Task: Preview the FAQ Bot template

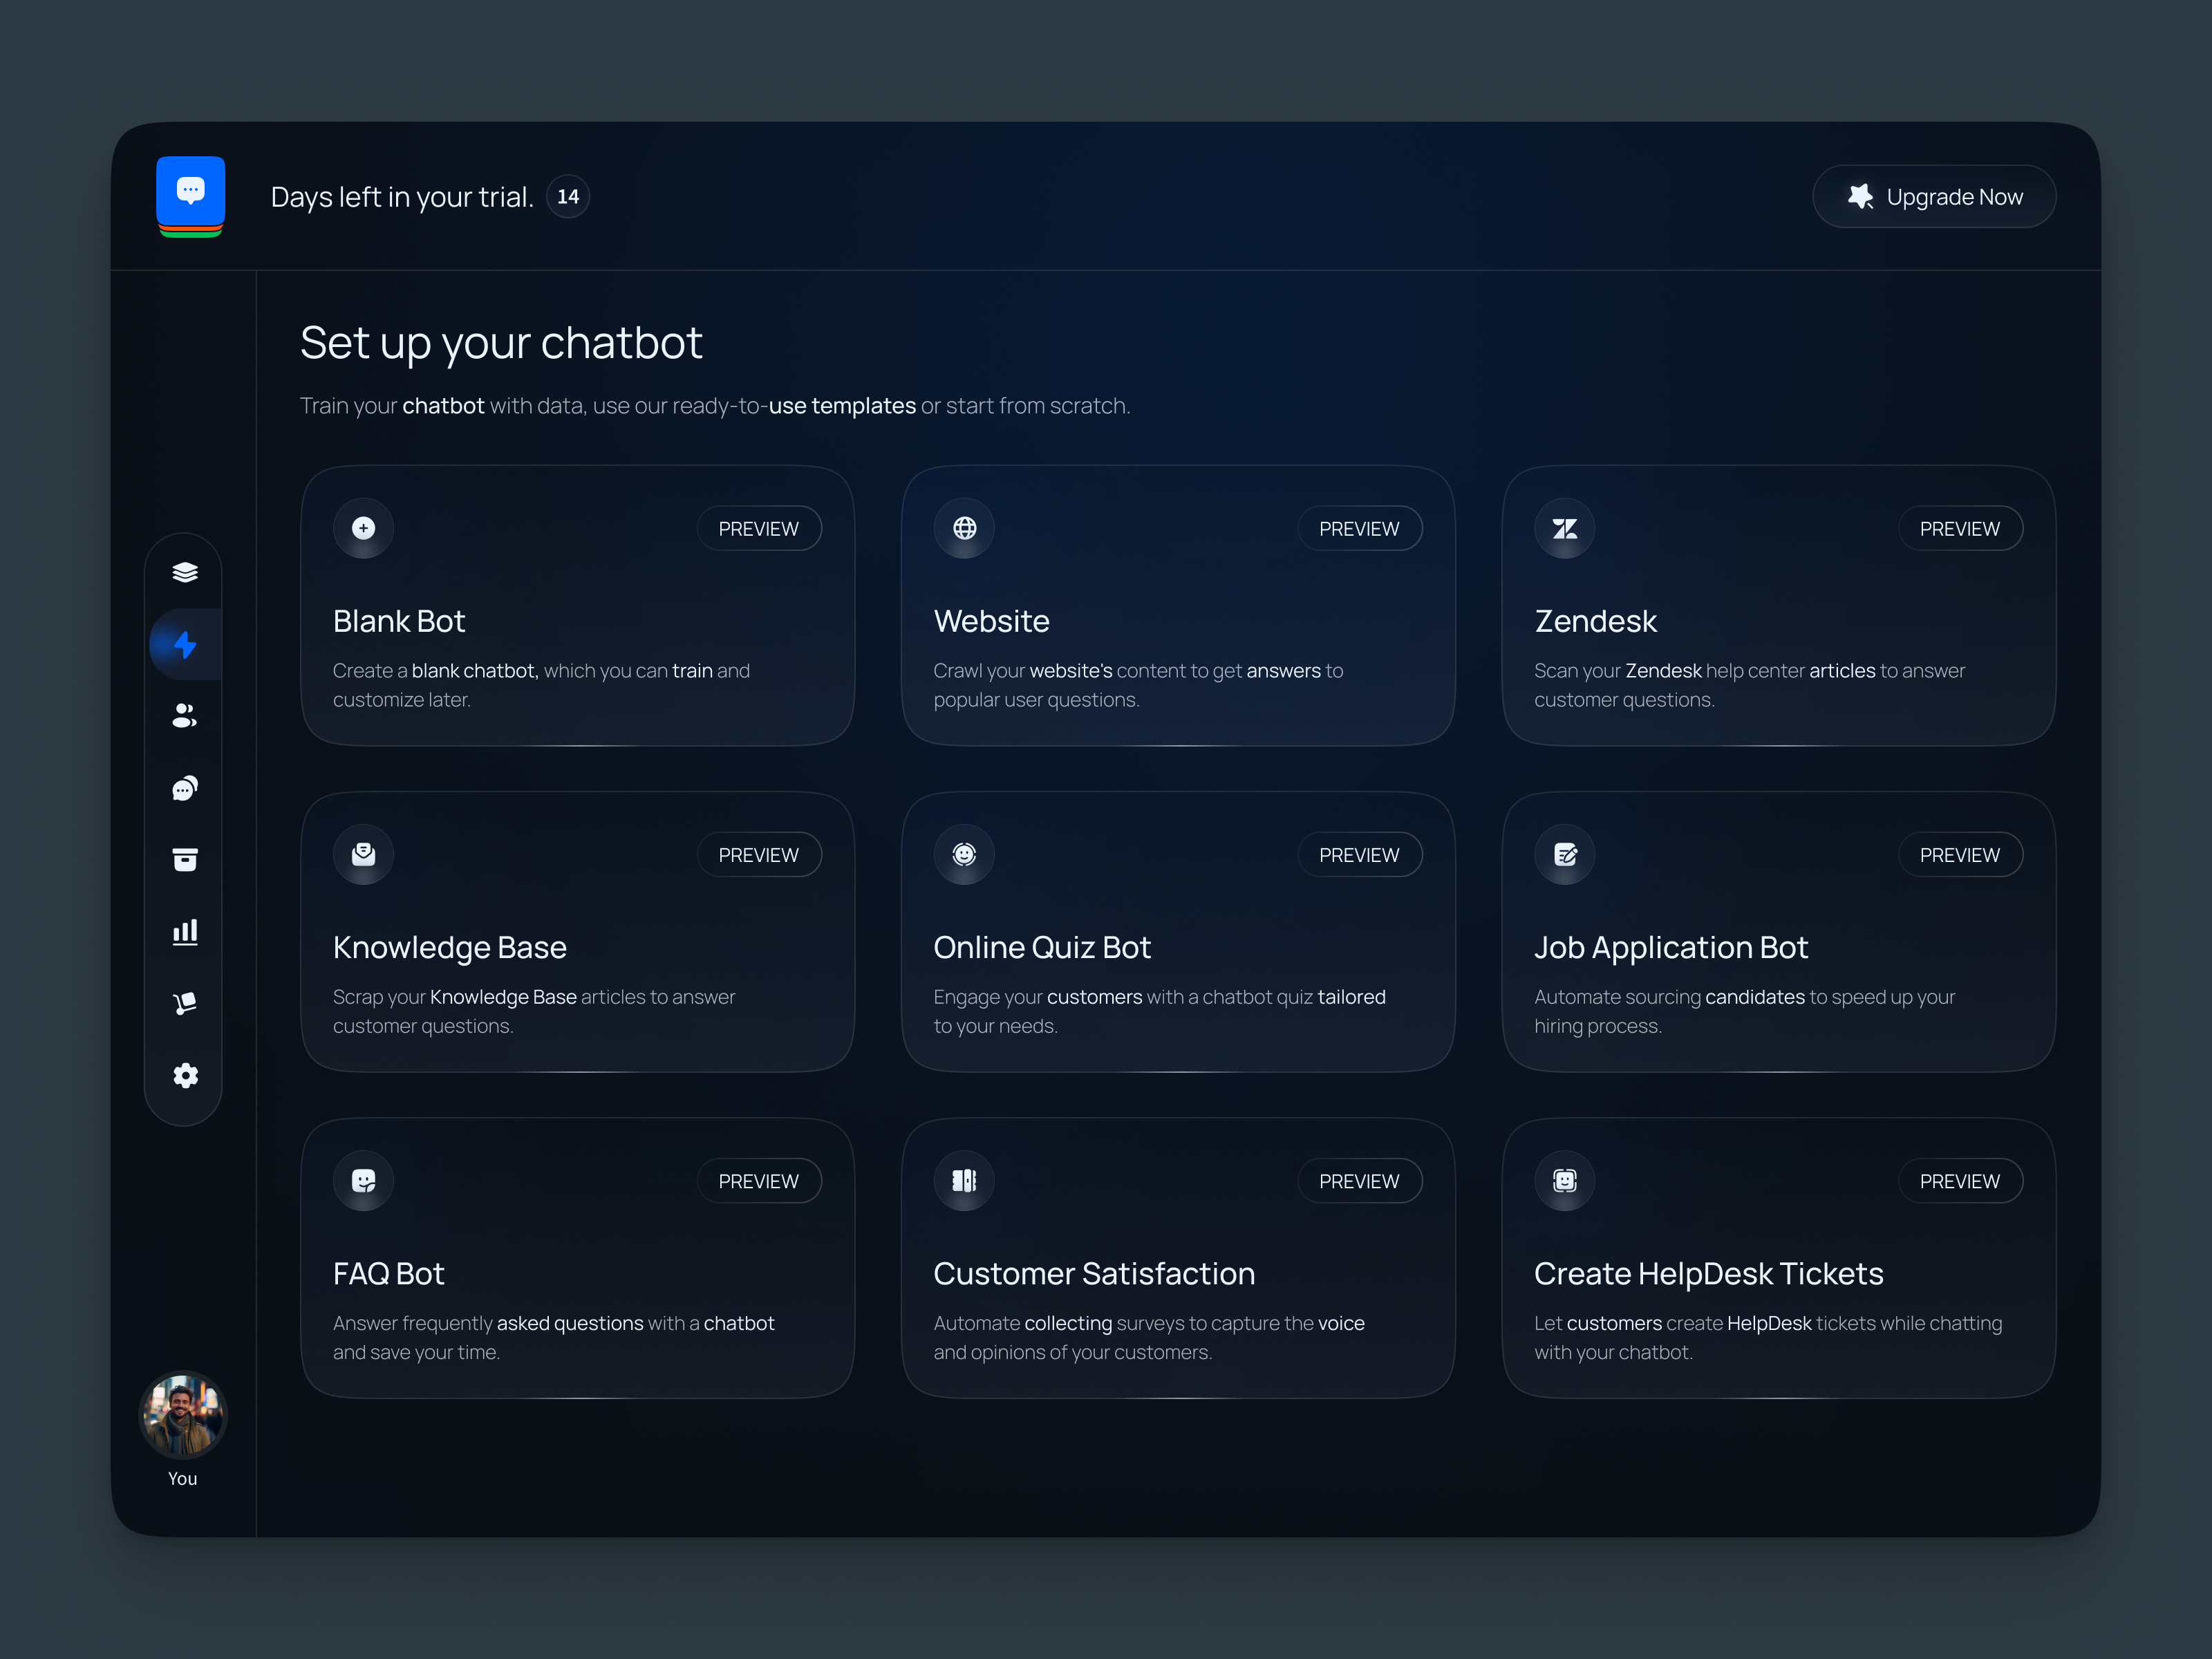Action: pos(759,1181)
